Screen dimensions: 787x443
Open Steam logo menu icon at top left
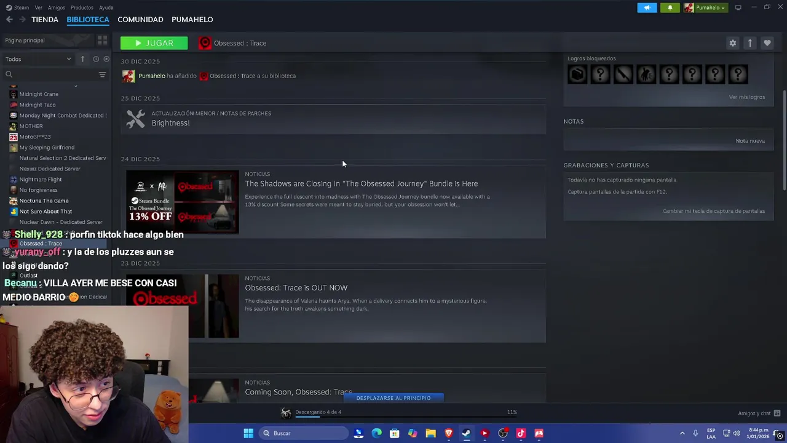point(9,7)
